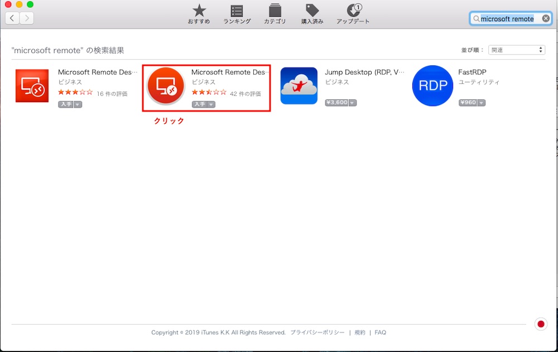Viewport: 558px width, 352px height.
Task: Open the 関連 sort order dropdown
Action: [517, 50]
